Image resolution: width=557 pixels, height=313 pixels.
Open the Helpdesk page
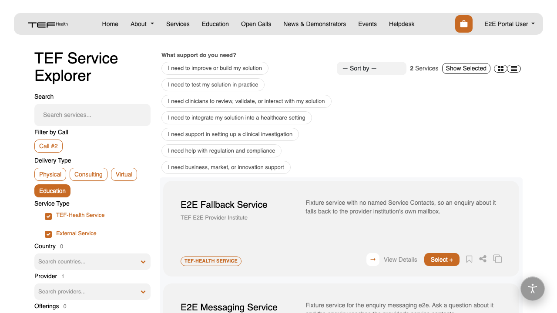(402, 24)
